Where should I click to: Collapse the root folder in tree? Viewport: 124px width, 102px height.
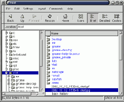(6, 73)
